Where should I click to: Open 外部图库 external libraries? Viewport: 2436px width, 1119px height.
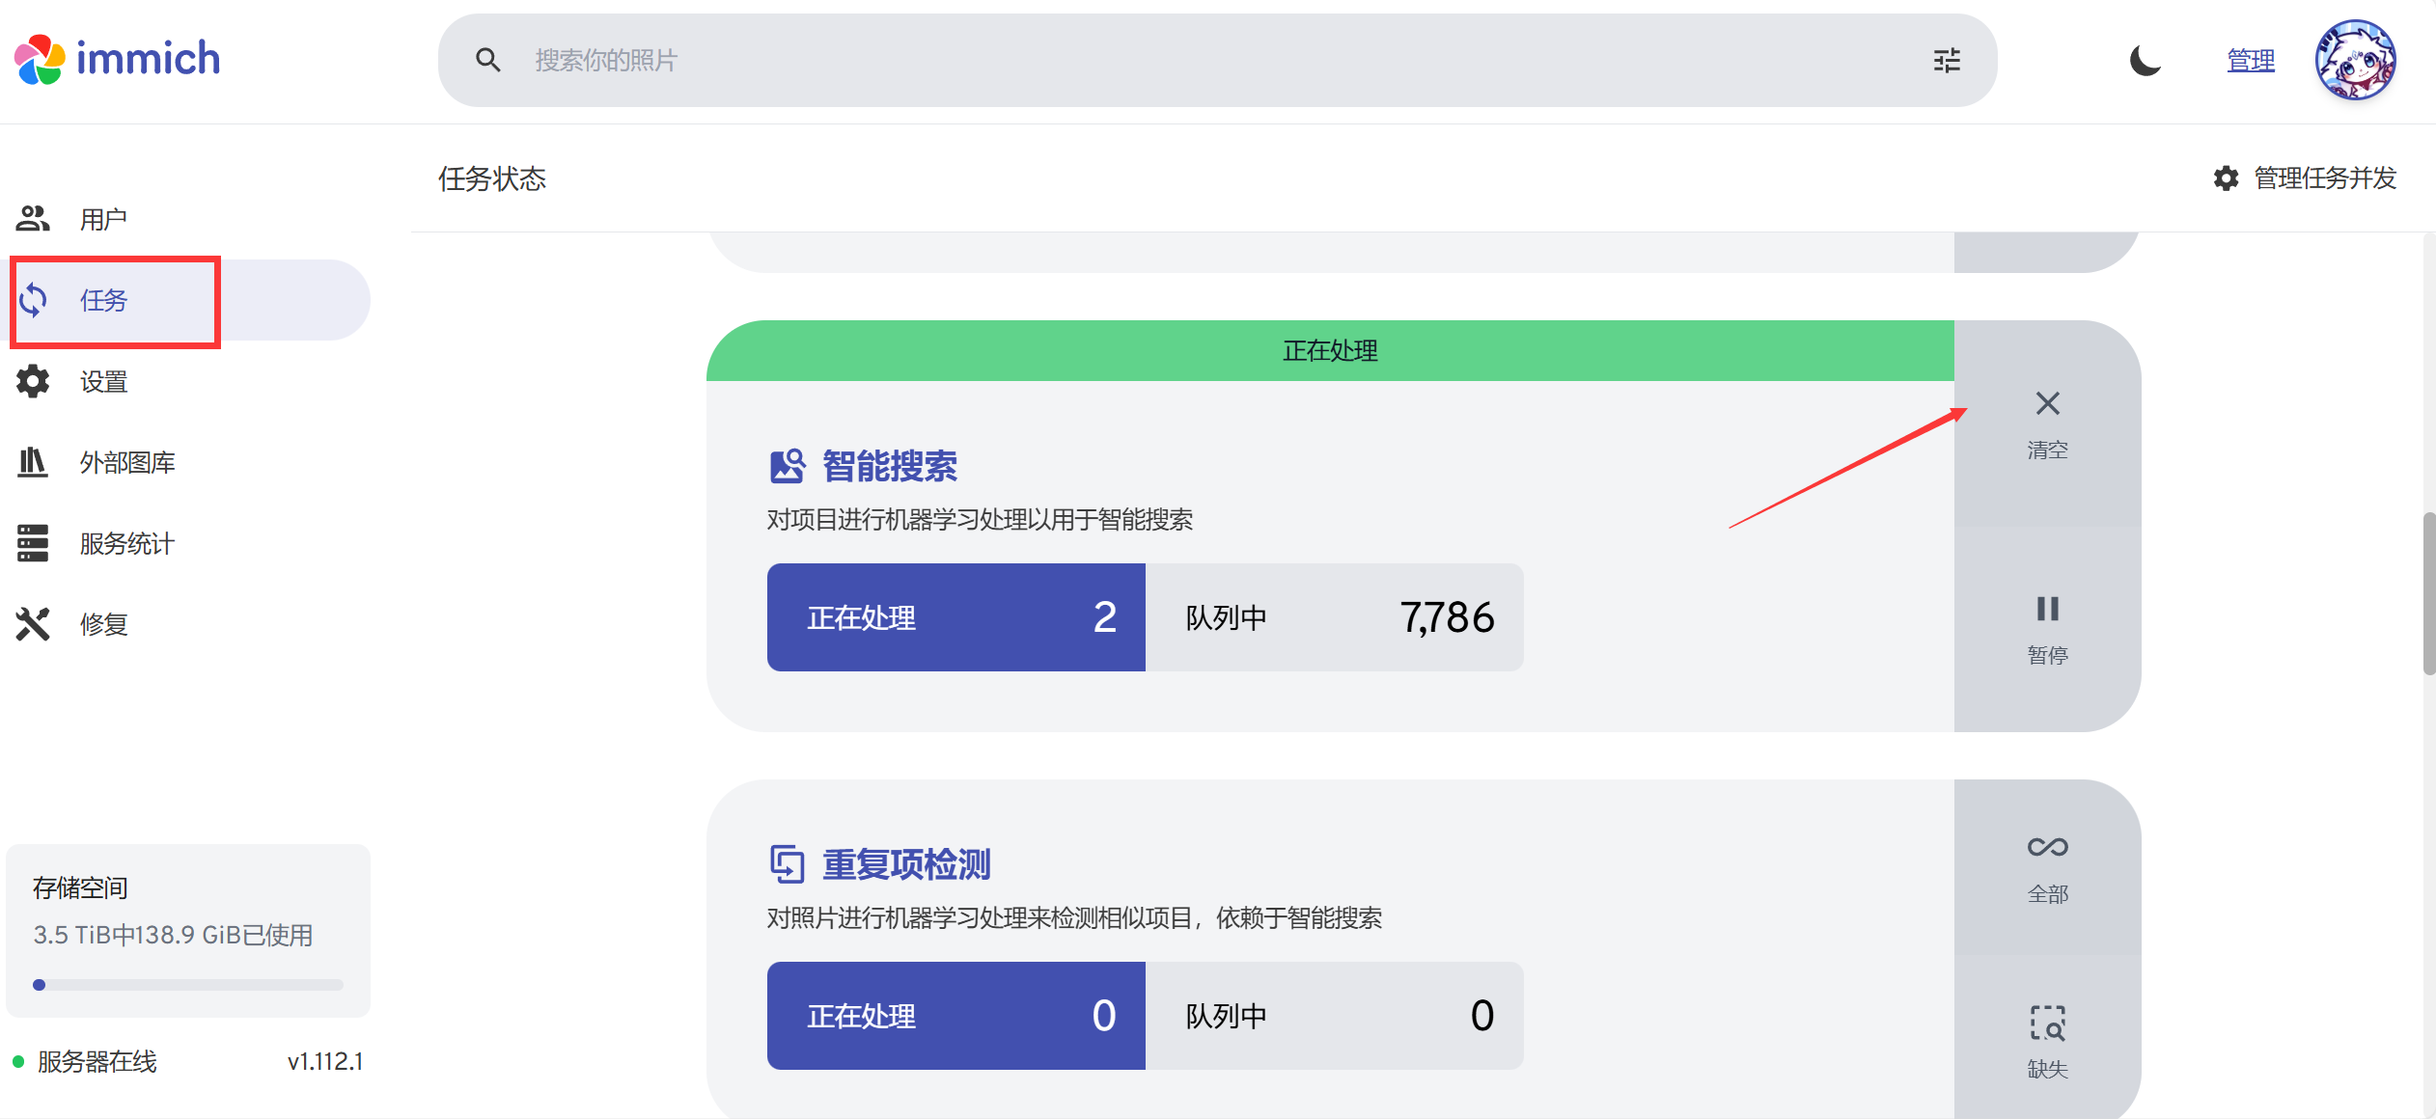click(x=126, y=463)
